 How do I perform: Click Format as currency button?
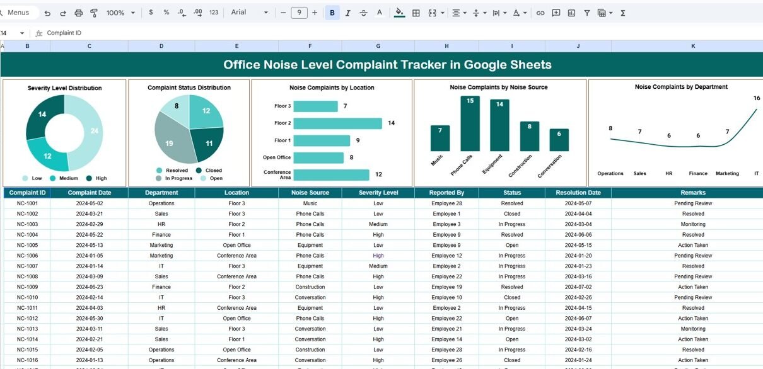tap(151, 13)
